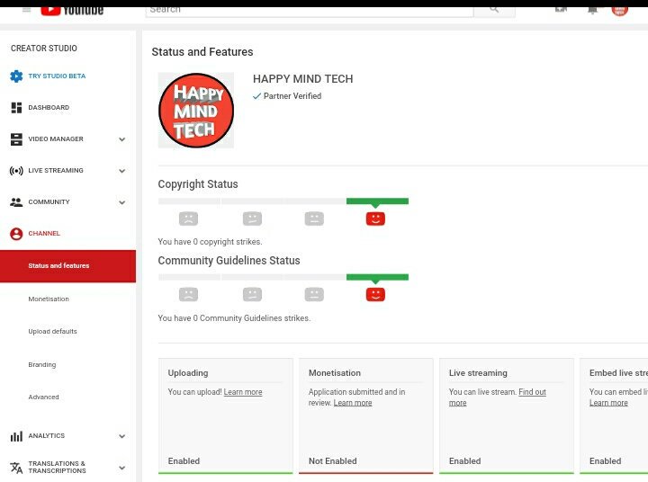This screenshot has width=648, height=482.
Task: Click the upload video icon in header
Action: 561,10
